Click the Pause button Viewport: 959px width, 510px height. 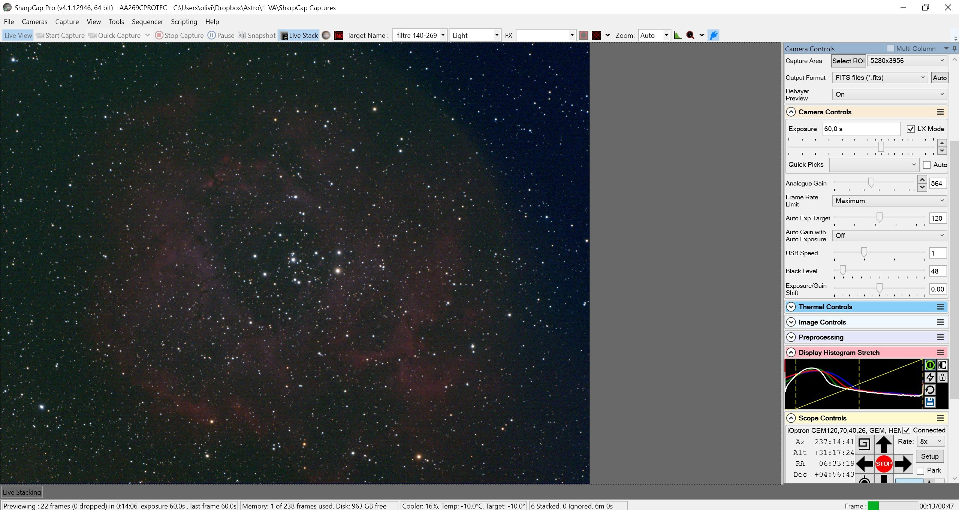221,35
